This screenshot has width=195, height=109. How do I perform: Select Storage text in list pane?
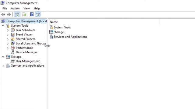tap(59, 32)
